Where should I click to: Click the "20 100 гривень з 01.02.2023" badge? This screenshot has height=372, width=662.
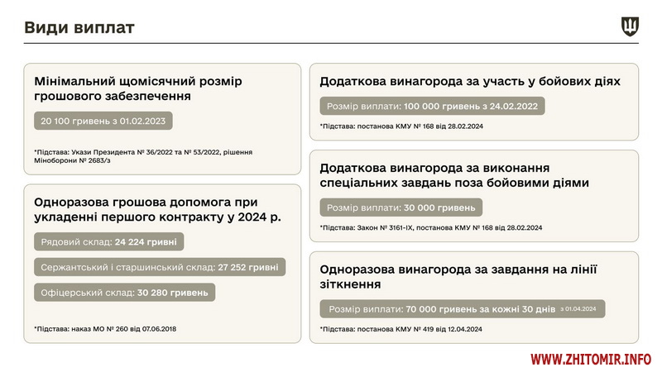pyautogui.click(x=103, y=121)
